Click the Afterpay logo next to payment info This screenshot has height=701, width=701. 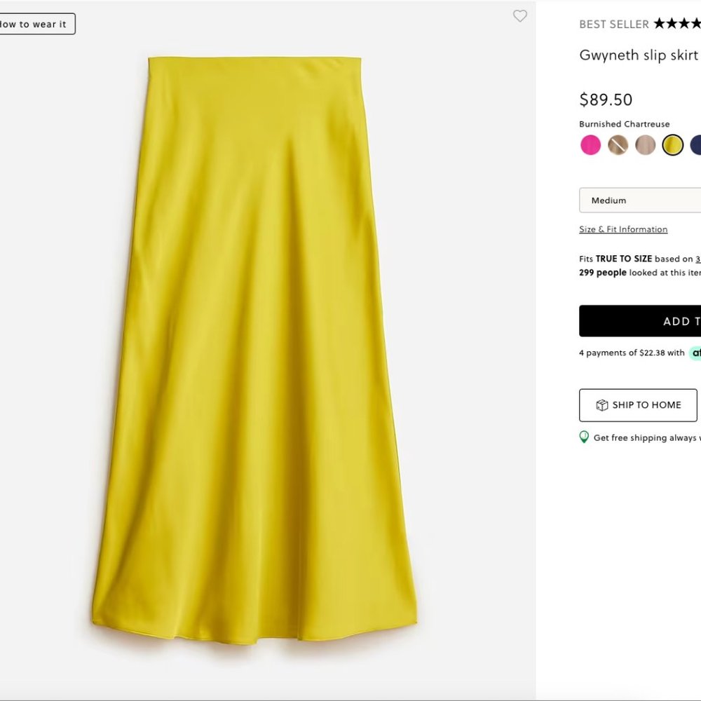pyautogui.click(x=695, y=353)
